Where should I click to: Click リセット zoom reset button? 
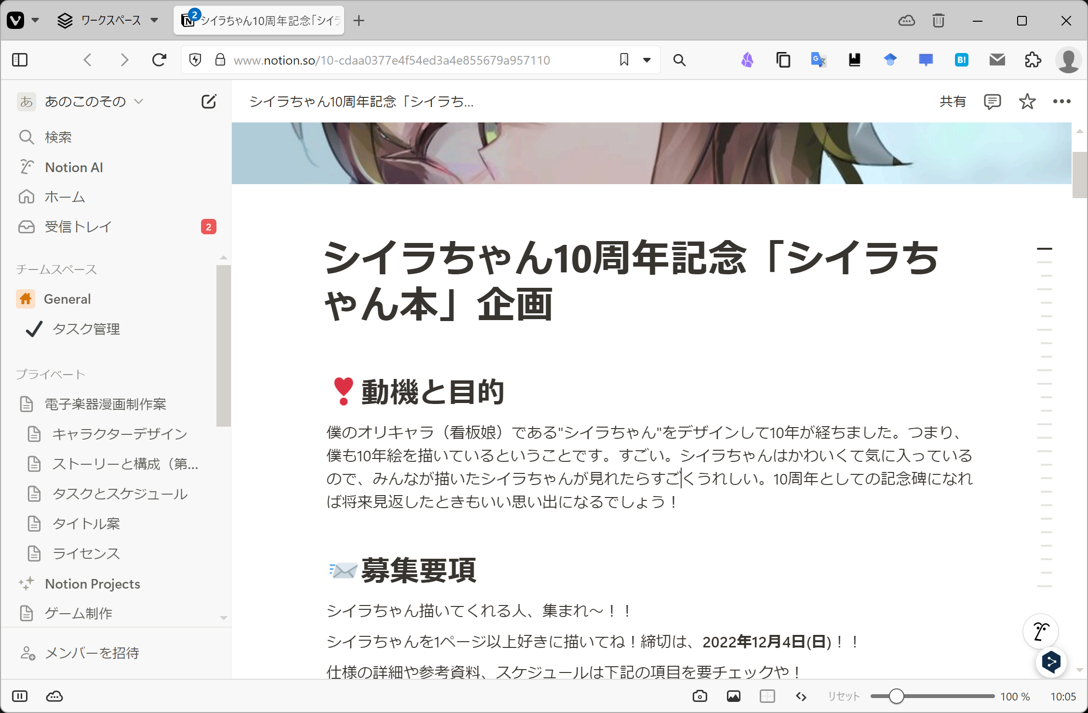(843, 696)
